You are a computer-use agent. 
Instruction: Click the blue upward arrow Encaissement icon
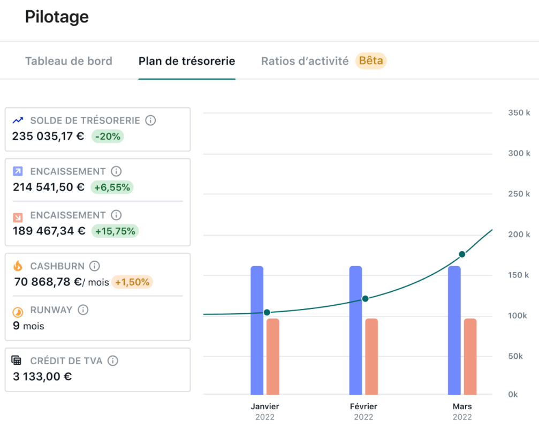[18, 171]
